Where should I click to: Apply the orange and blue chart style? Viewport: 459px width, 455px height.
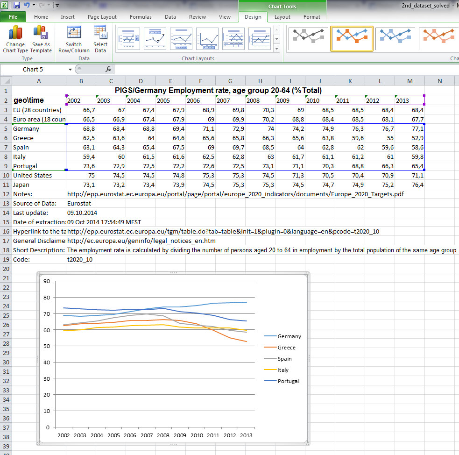click(x=352, y=39)
